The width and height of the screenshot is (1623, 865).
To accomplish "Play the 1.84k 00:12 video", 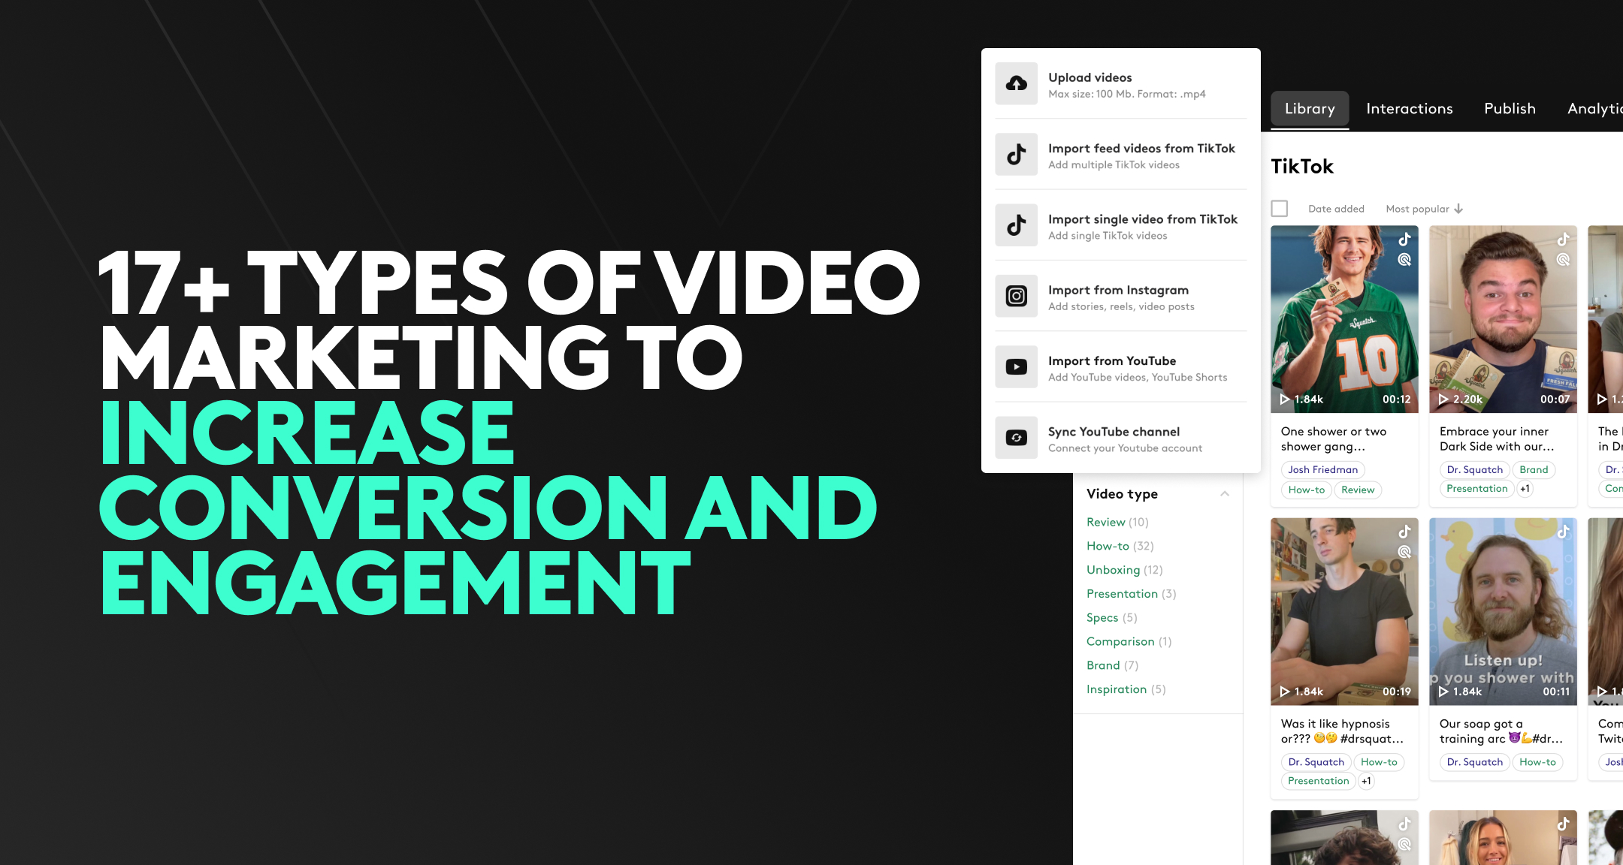I will click(x=1285, y=399).
